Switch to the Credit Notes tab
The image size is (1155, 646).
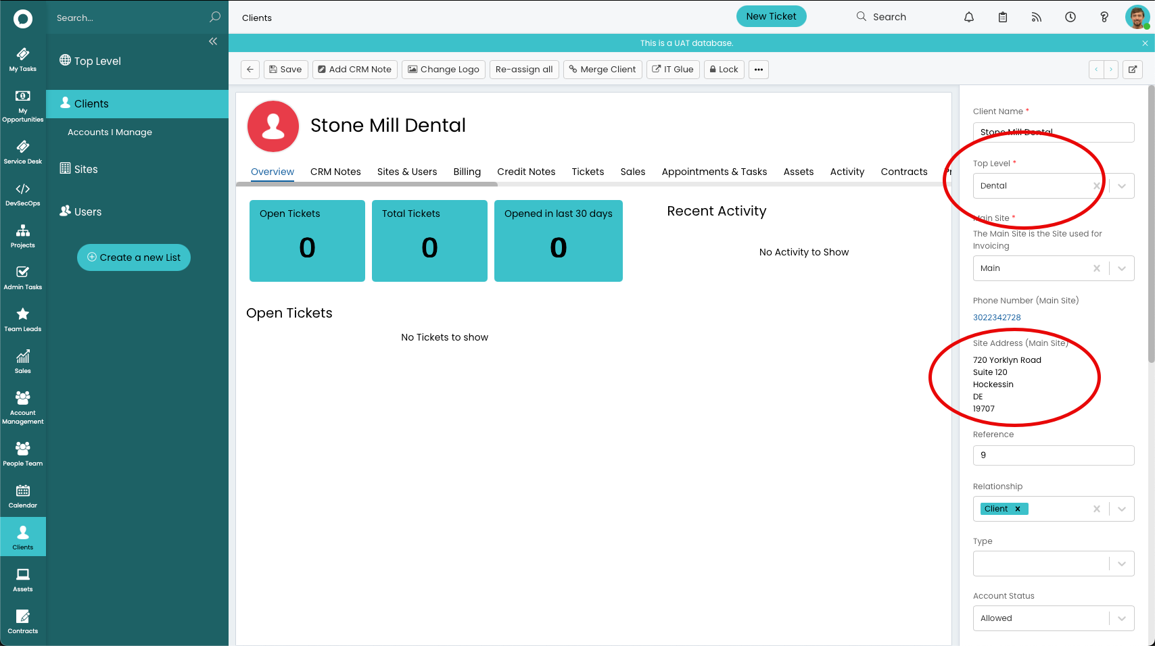pyautogui.click(x=526, y=172)
